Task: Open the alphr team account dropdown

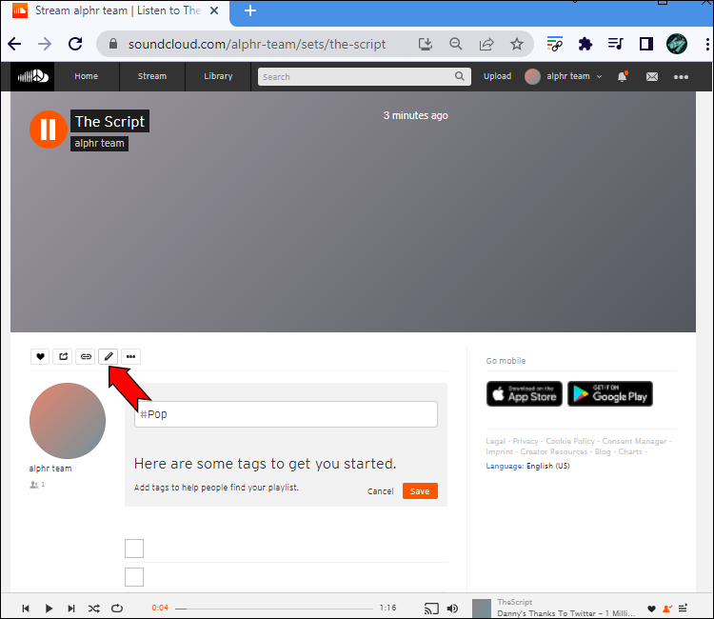Action: (x=564, y=76)
